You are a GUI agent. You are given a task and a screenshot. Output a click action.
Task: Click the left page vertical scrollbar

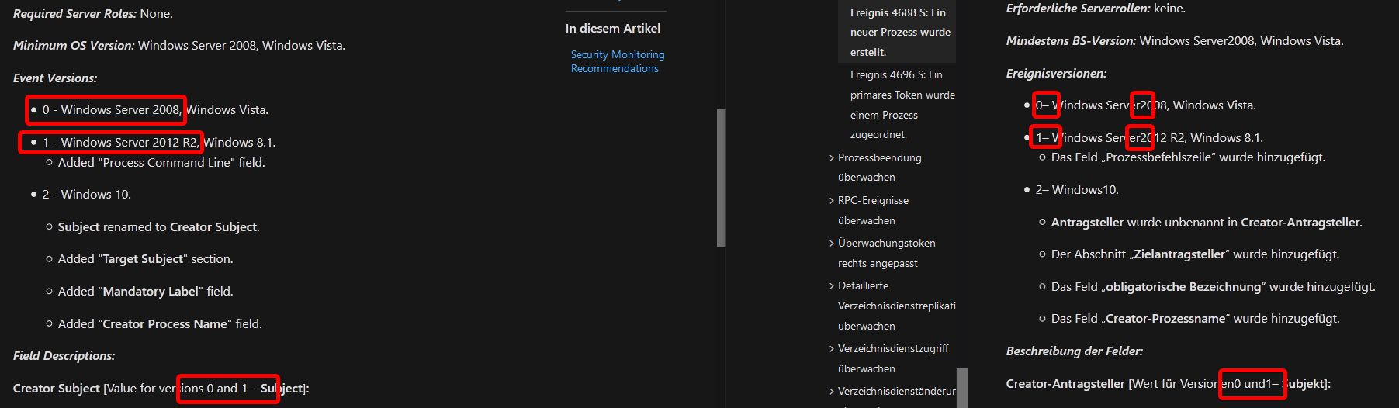721,178
